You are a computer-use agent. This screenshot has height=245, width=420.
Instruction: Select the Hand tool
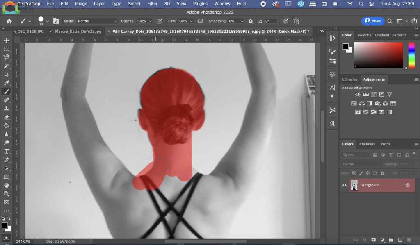click(x=7, y=185)
